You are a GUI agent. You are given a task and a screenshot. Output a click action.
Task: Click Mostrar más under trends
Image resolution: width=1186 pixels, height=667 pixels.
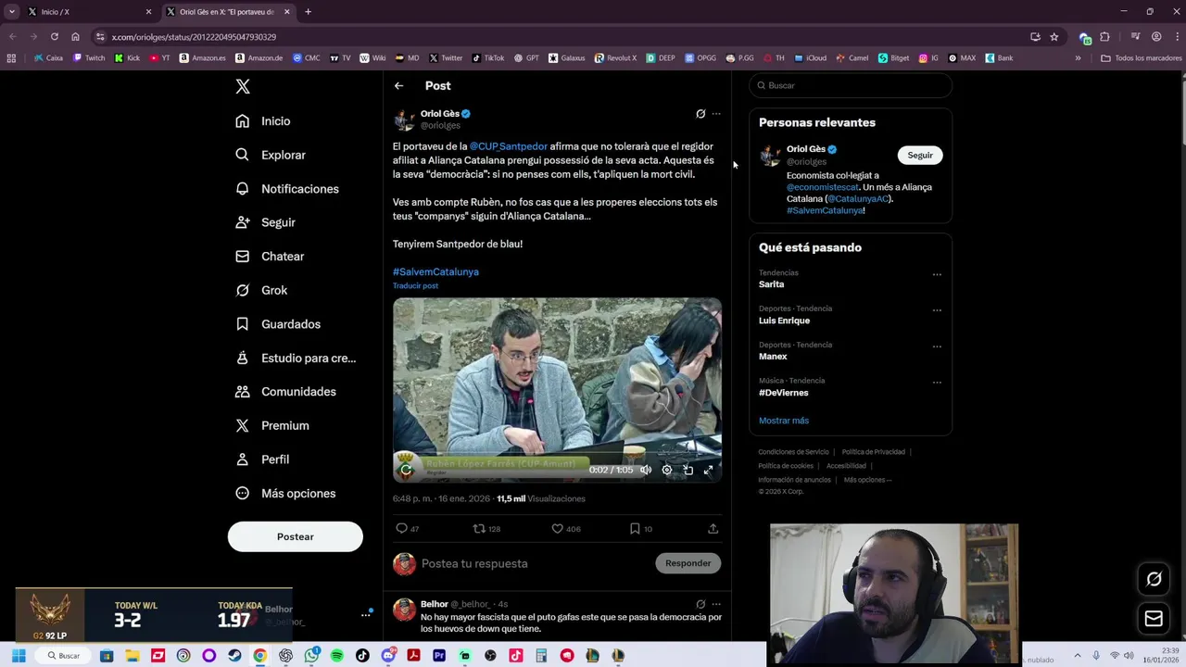tap(784, 421)
